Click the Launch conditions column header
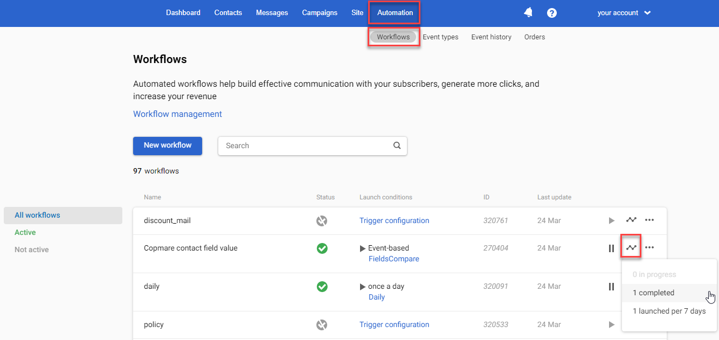 tap(386, 197)
